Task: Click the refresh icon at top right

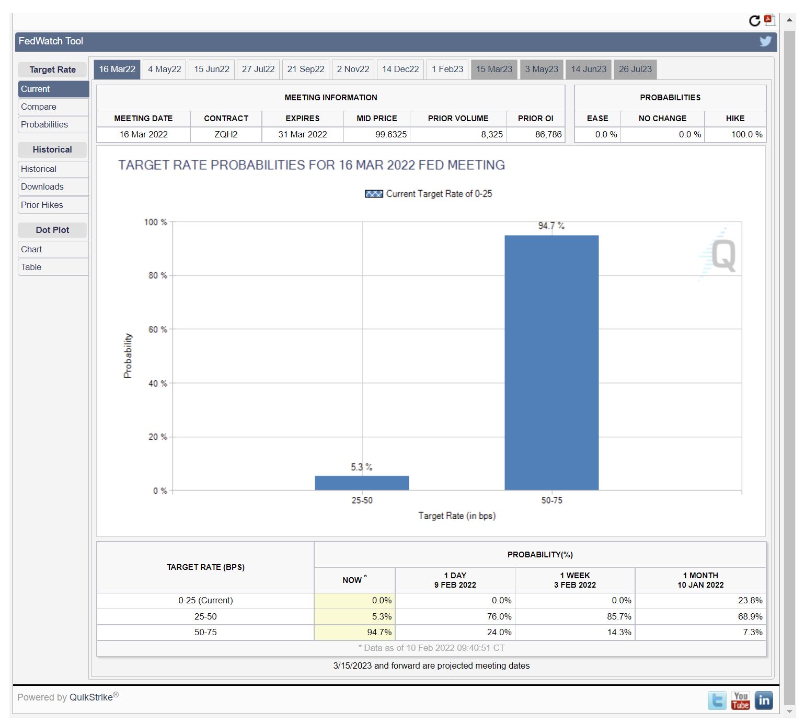Action: click(754, 21)
